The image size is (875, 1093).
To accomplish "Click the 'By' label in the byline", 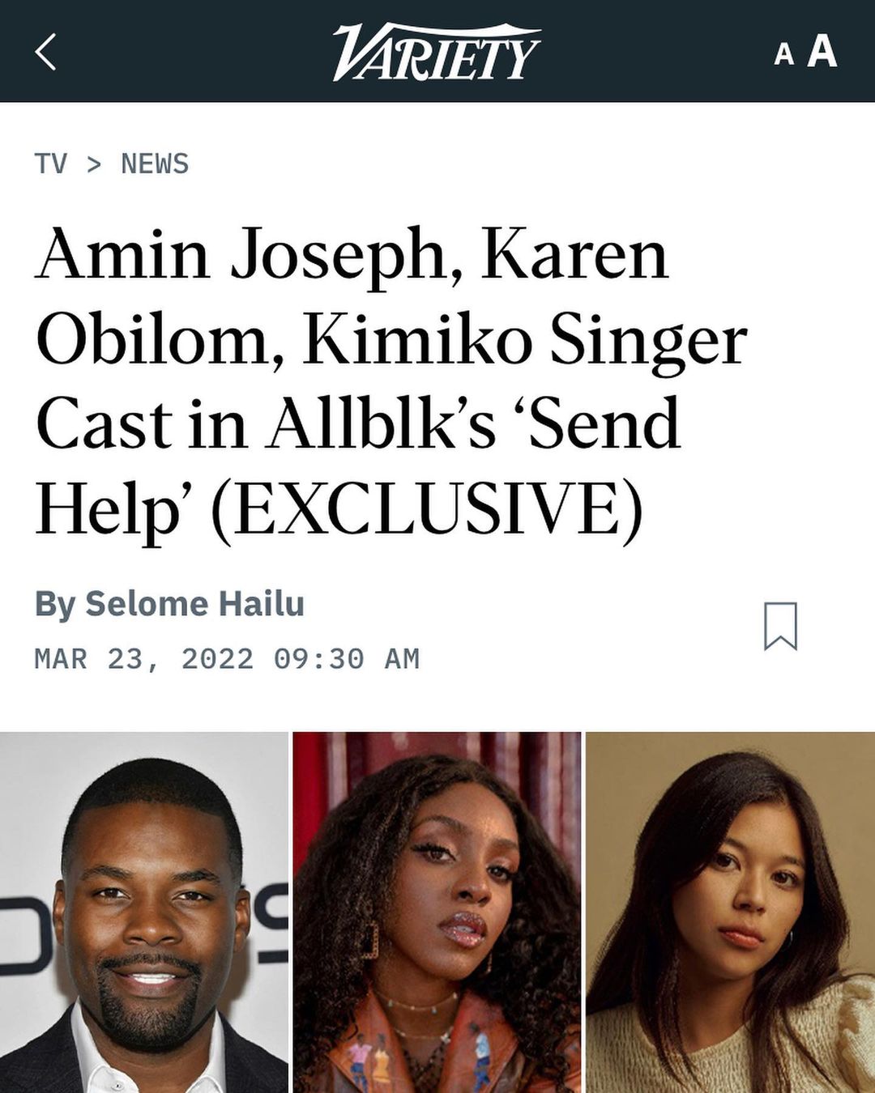I will tap(54, 605).
